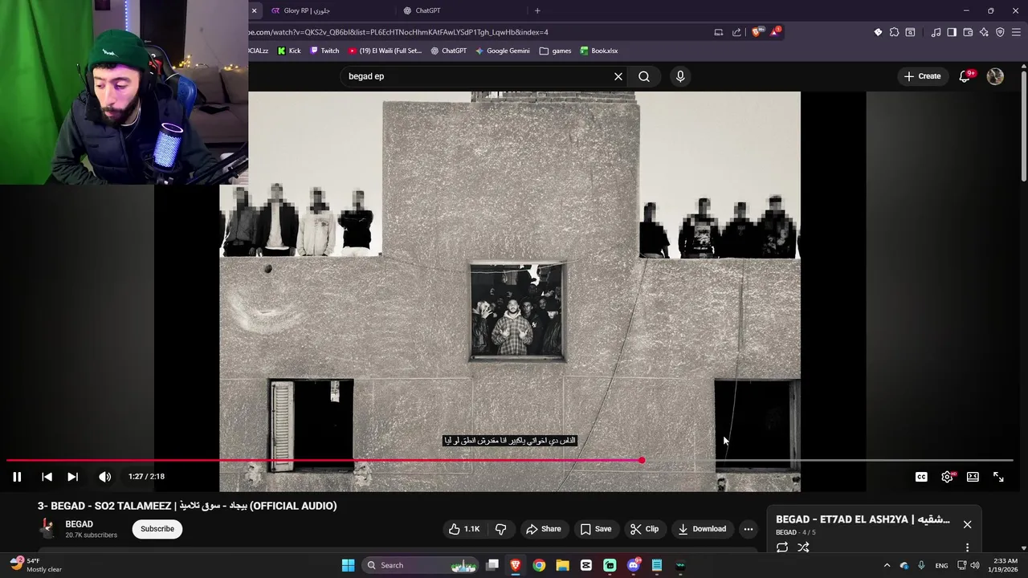
Task: Close the playlist panel
Action: [x=967, y=524]
